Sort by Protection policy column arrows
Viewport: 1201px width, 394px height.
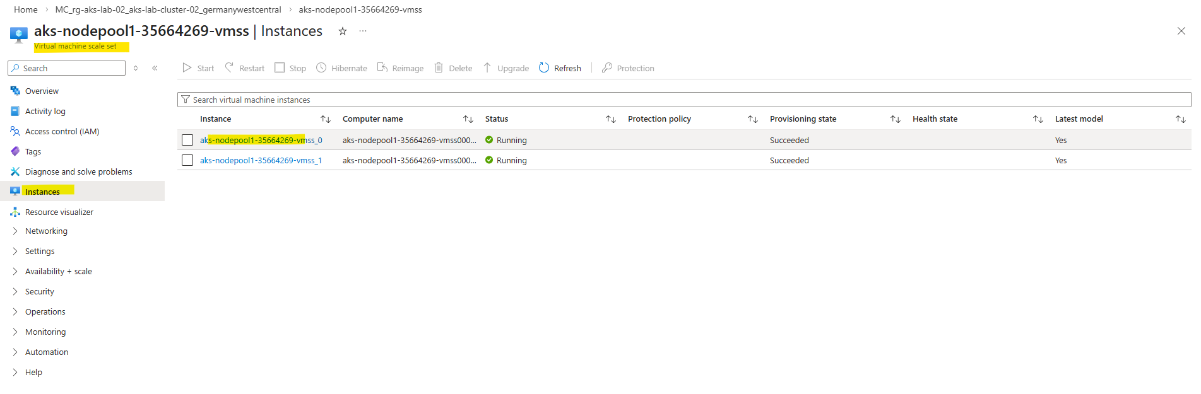click(753, 119)
